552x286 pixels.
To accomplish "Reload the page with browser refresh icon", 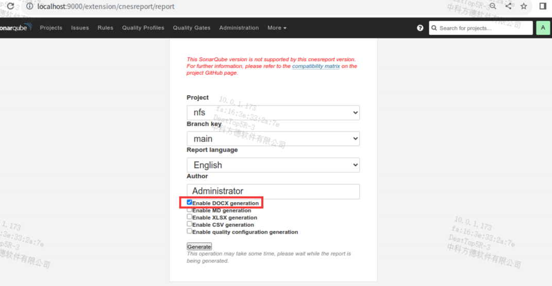I will pyautogui.click(x=10, y=6).
